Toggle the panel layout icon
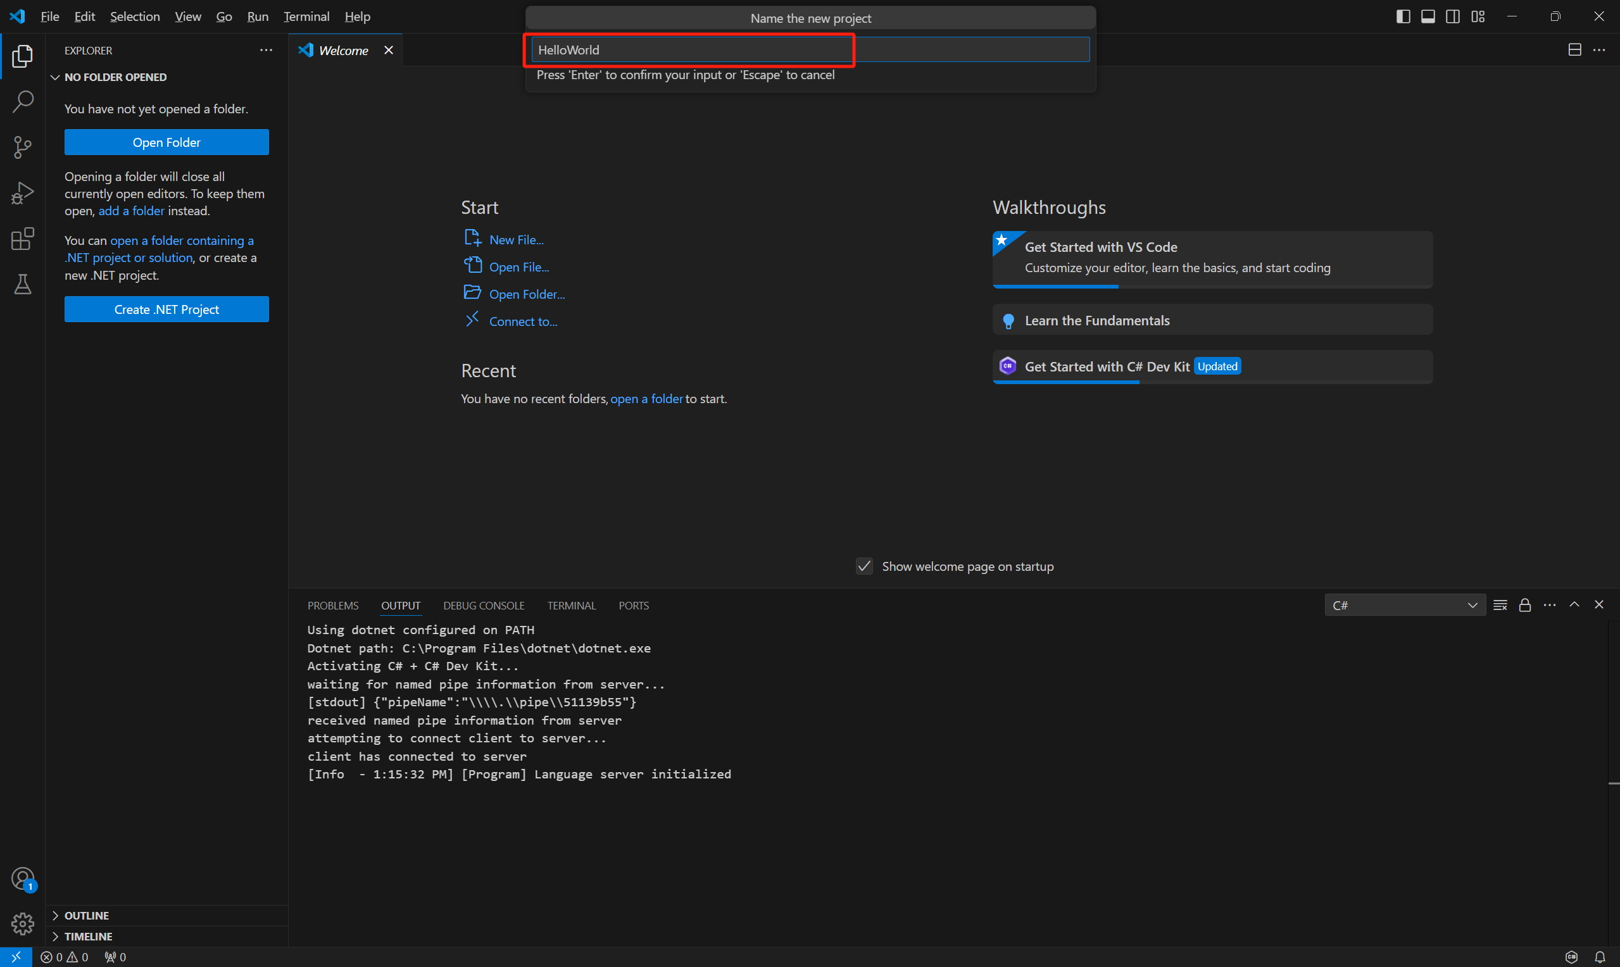This screenshot has height=967, width=1620. [x=1428, y=17]
